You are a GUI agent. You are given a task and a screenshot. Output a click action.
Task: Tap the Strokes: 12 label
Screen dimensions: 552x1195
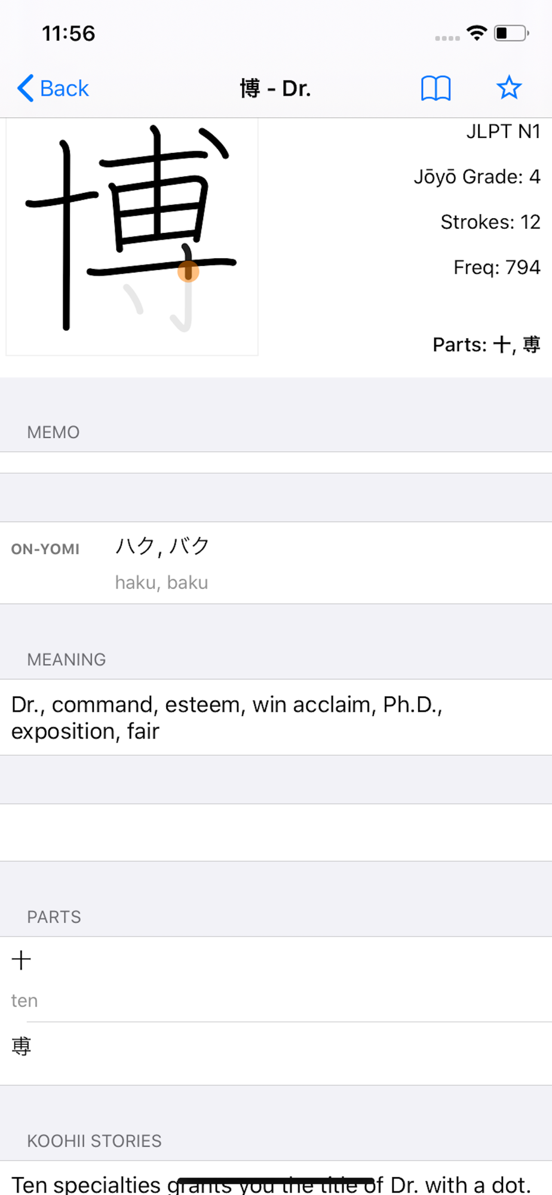point(490,222)
